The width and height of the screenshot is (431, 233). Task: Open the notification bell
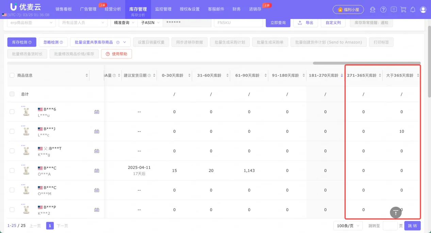point(413,9)
